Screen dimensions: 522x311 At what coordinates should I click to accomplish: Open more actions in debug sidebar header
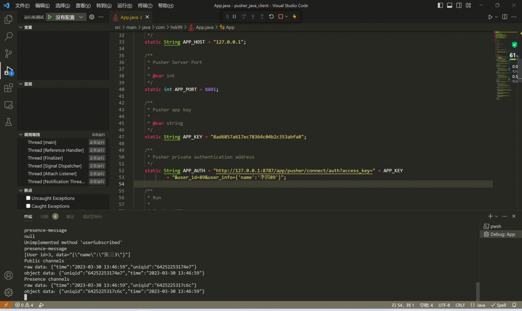tap(101, 17)
